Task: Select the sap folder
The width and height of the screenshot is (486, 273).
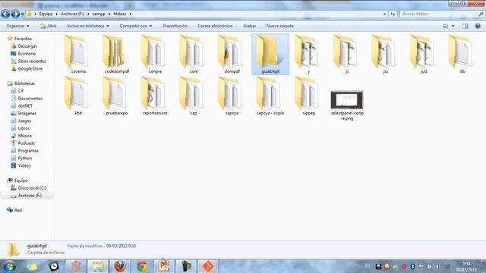Action: [x=194, y=96]
